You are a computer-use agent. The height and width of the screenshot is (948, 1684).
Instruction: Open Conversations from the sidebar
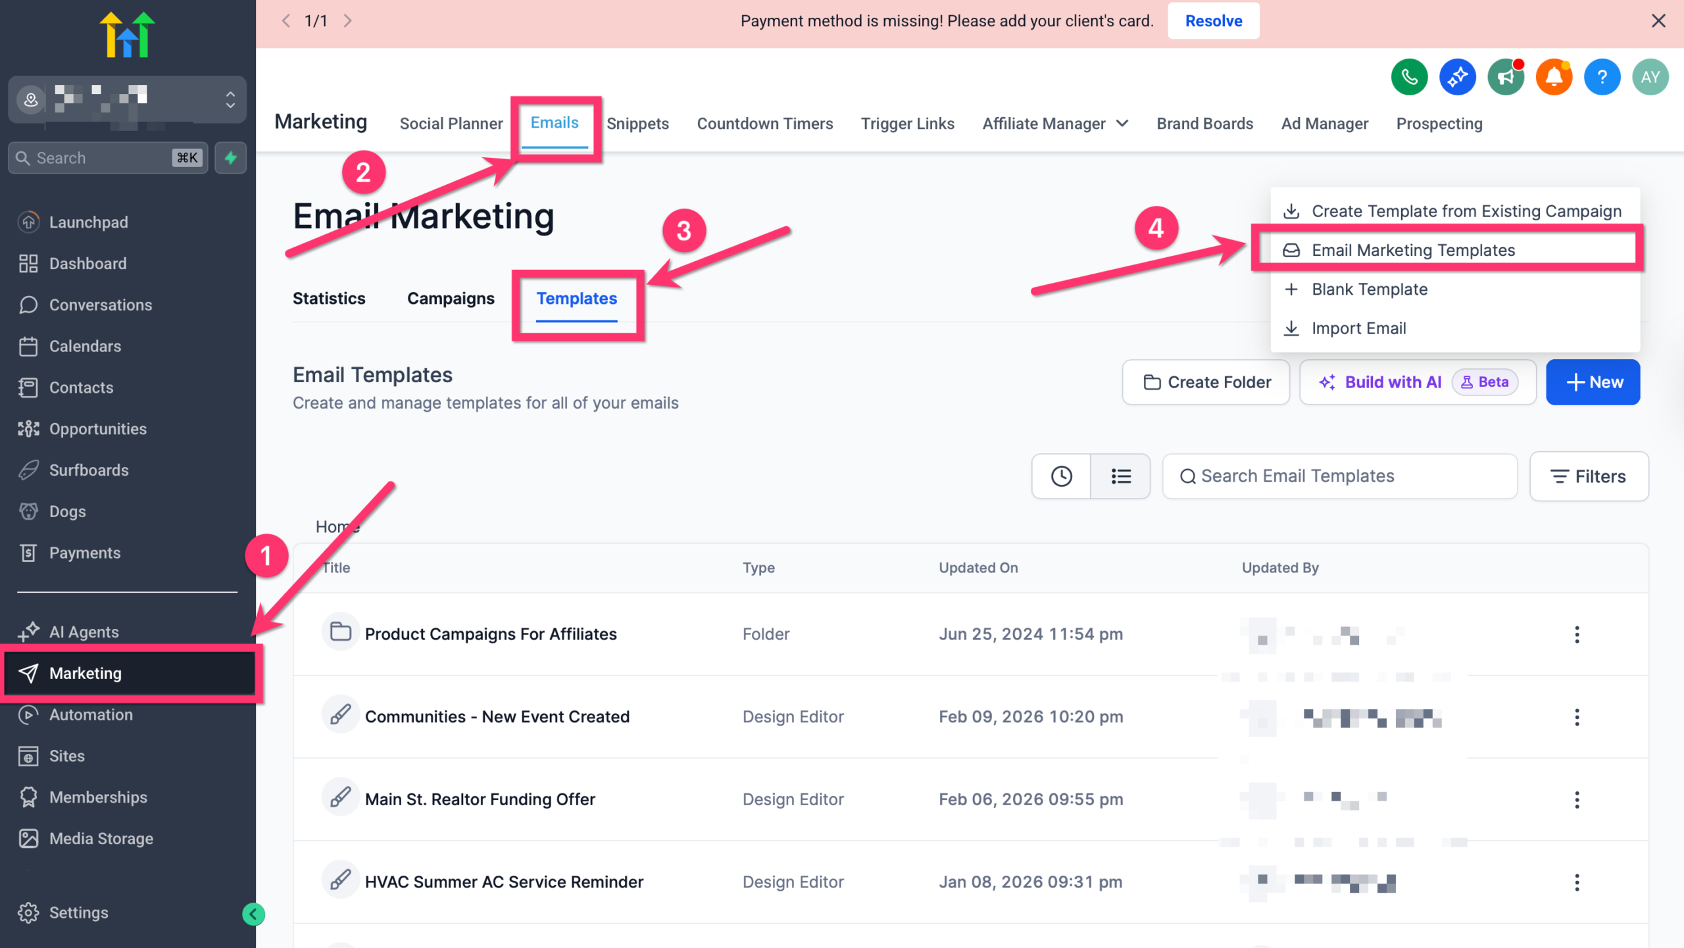click(x=101, y=305)
